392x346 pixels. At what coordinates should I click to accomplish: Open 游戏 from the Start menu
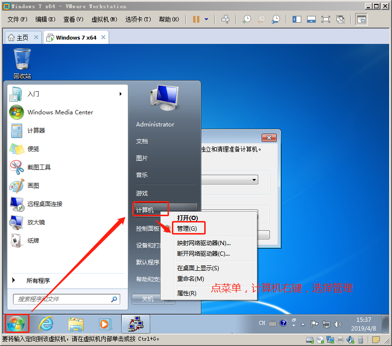(142, 194)
